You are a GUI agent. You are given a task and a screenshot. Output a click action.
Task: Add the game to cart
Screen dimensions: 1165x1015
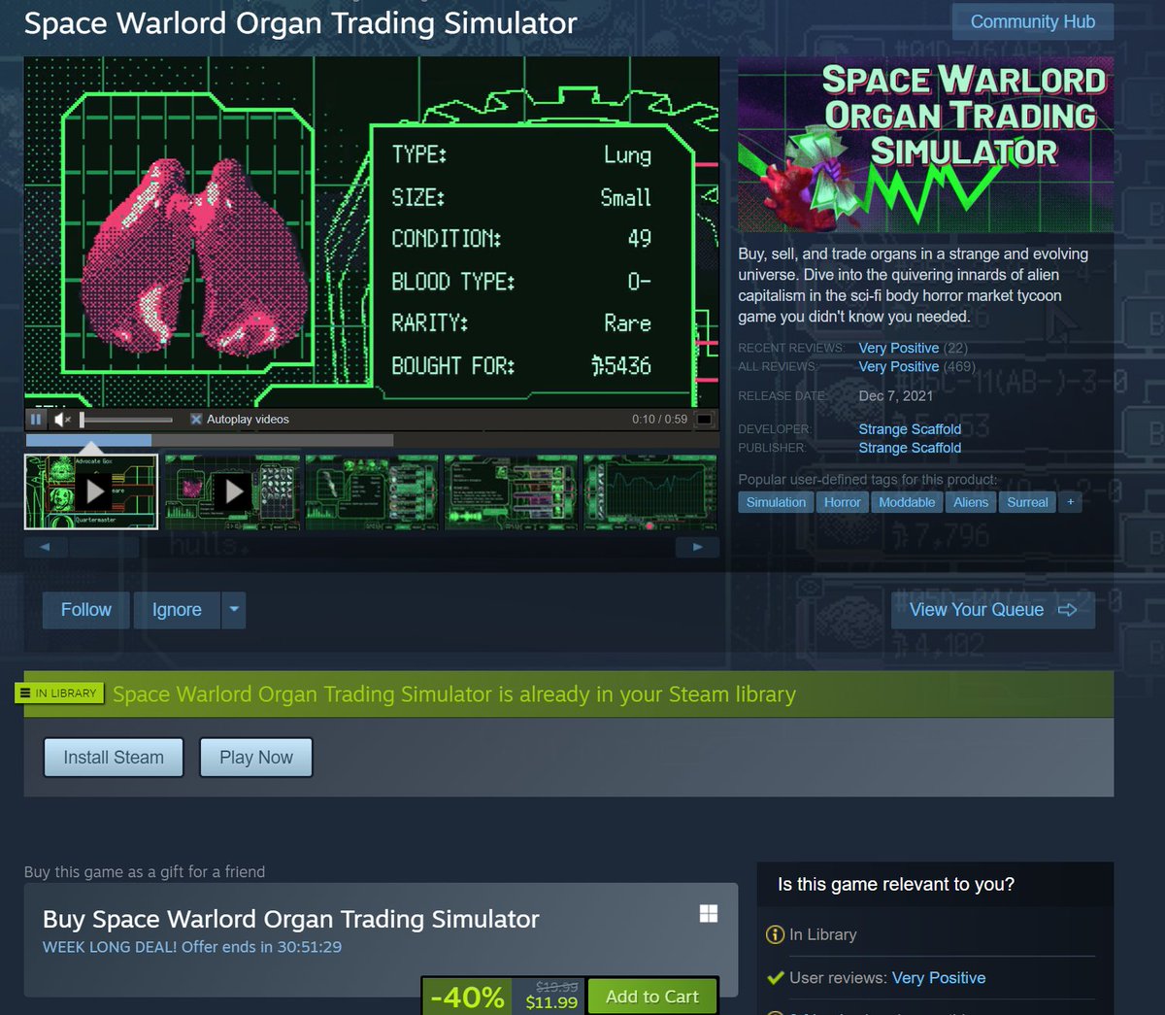point(652,997)
